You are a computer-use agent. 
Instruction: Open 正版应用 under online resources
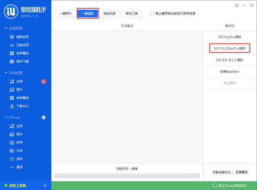click(x=19, y=45)
